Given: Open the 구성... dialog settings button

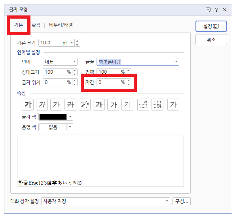Looking at the screenshot, I should coord(182,201).
